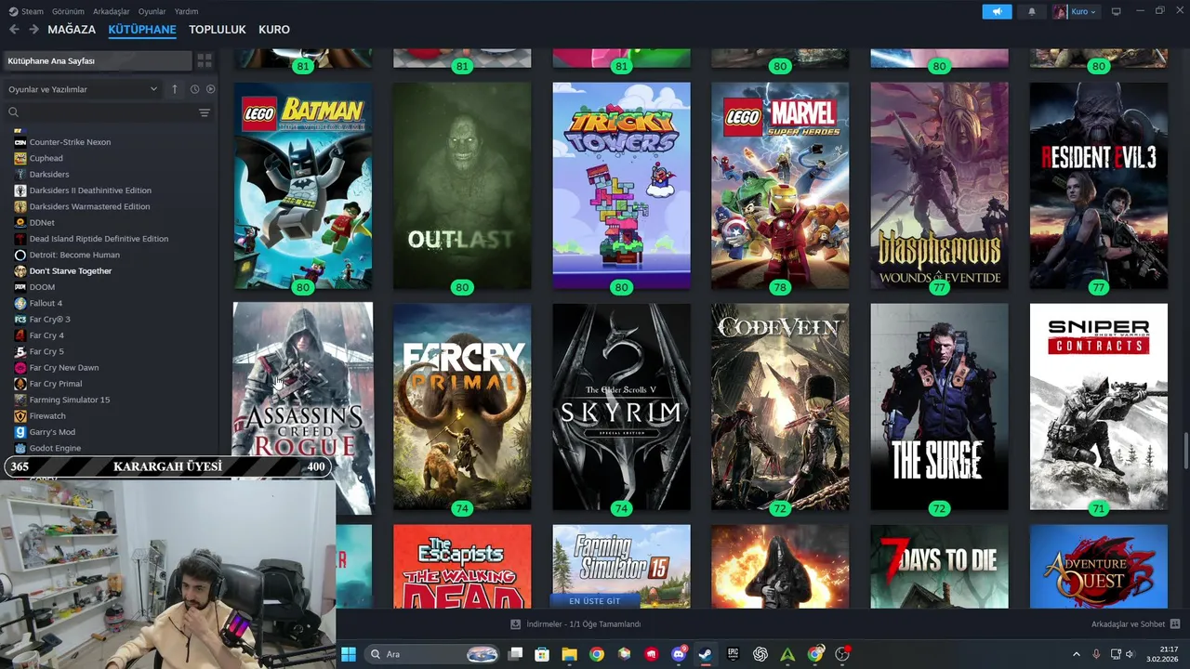Open the notifications bell

(x=1031, y=11)
